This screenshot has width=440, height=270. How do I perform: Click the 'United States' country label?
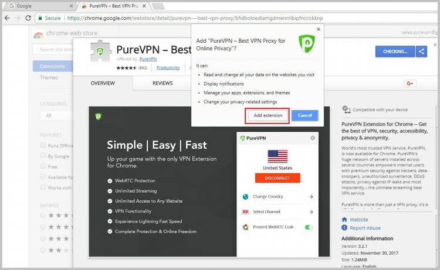277,168
